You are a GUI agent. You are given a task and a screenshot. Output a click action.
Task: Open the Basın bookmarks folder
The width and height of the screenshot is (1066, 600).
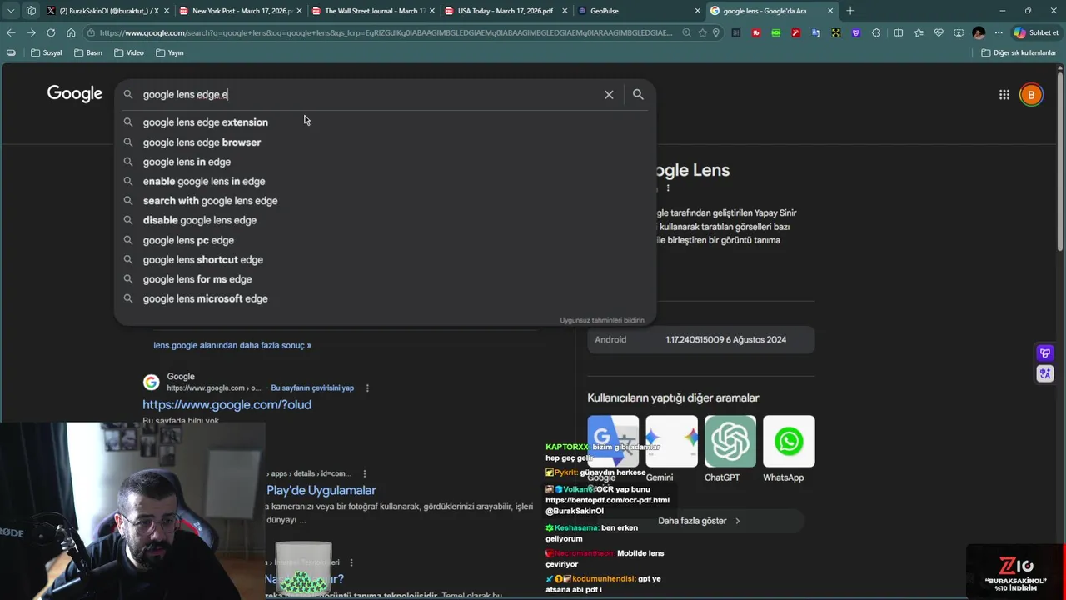click(x=88, y=52)
